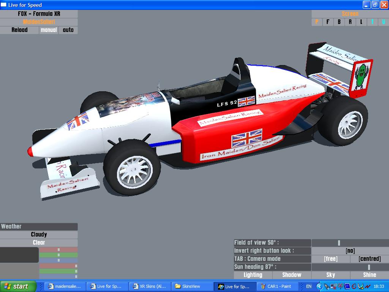
Task: Click the EN language indicator
Action: point(308,287)
